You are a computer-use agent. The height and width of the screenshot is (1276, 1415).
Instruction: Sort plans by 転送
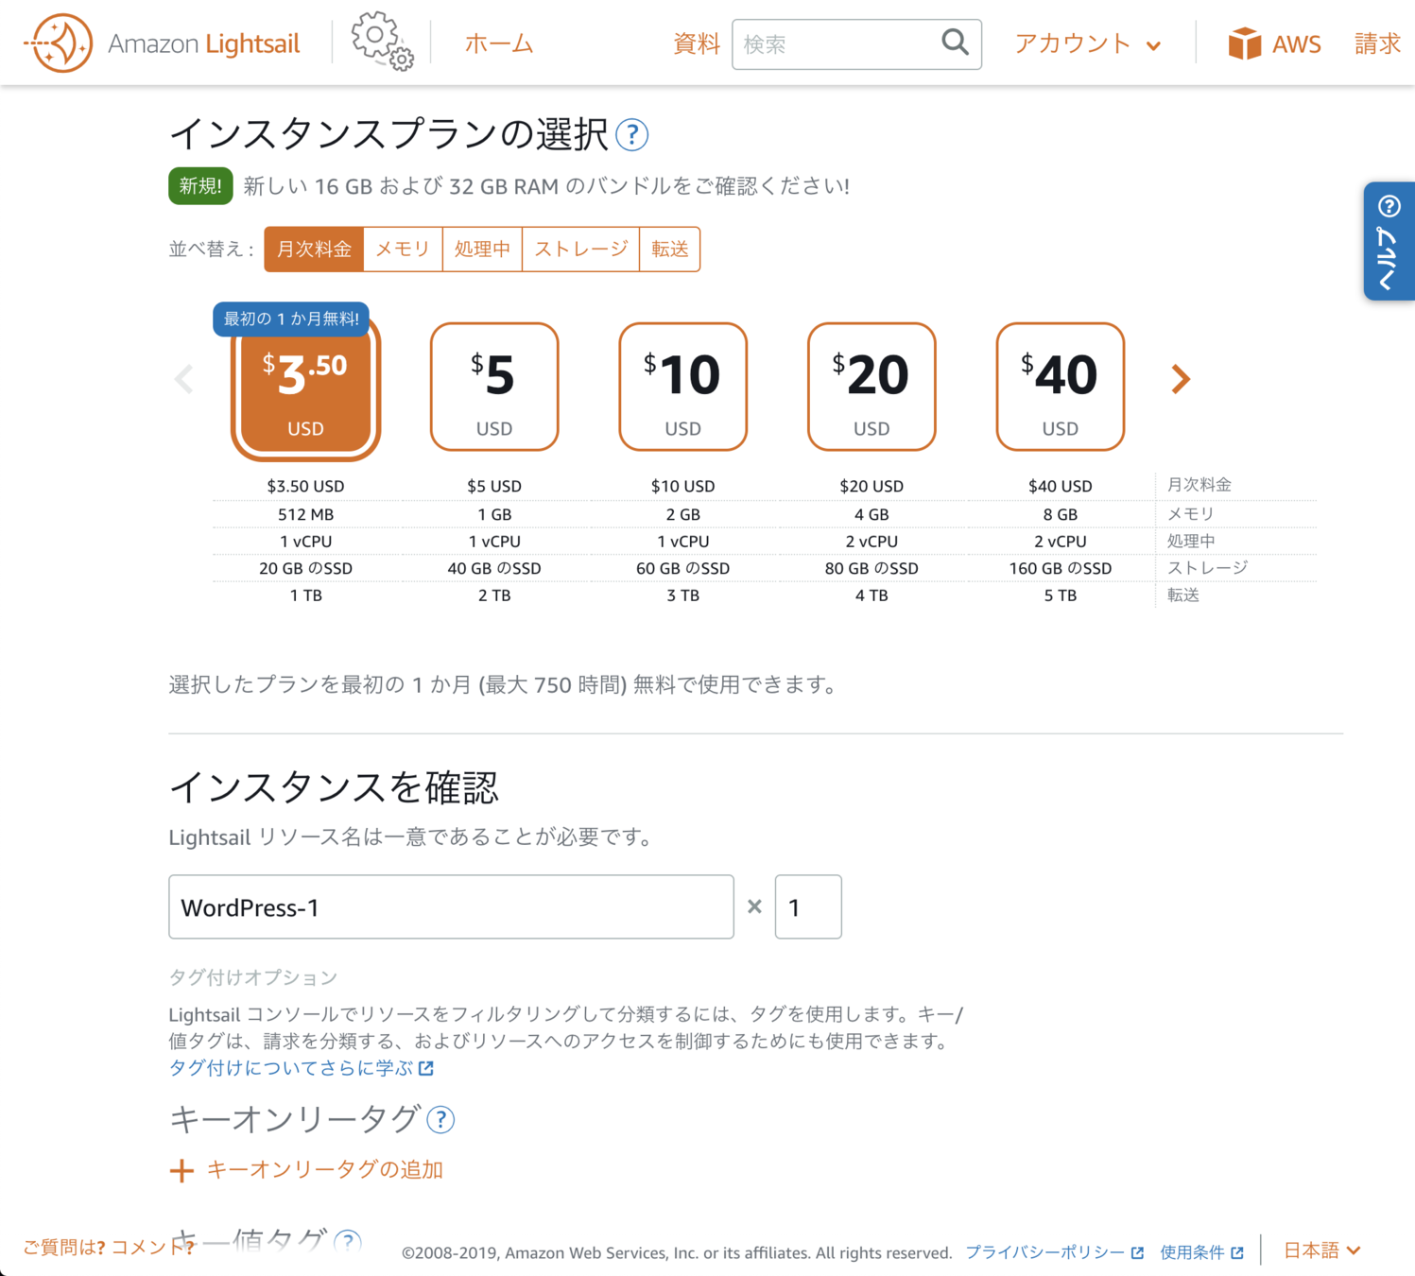[x=670, y=250]
